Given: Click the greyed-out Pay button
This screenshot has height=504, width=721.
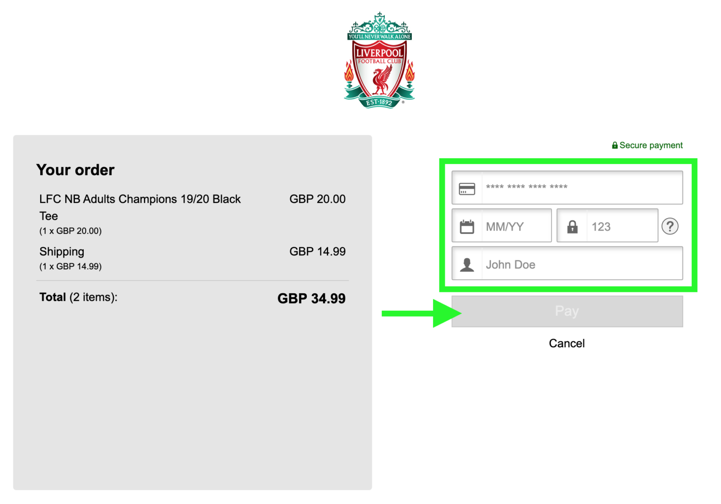Looking at the screenshot, I should 567,311.
